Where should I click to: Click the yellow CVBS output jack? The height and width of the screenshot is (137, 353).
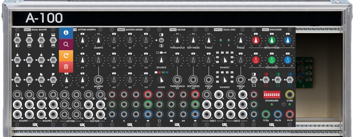point(290,94)
